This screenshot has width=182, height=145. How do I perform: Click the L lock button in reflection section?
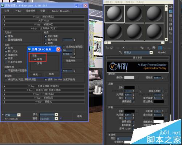pos(140,91)
